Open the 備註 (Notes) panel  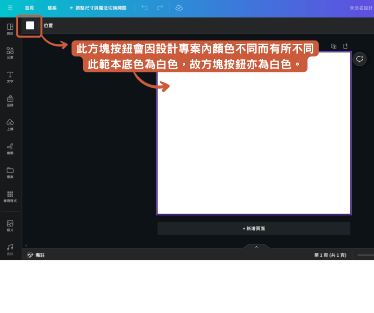tap(36, 255)
